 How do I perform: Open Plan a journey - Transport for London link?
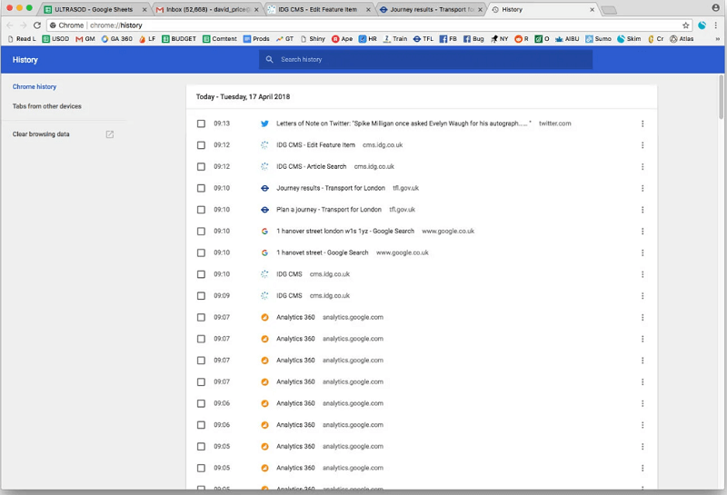(329, 210)
